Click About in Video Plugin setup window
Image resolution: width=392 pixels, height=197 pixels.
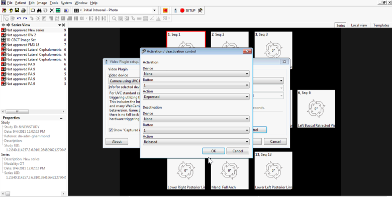click(x=117, y=142)
